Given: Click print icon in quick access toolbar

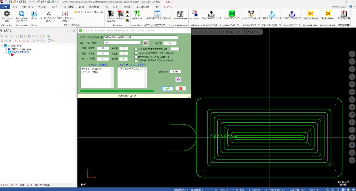Looking at the screenshot, I should pos(21,2).
